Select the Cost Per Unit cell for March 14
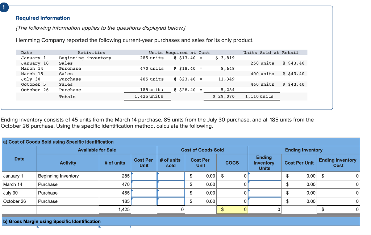This screenshot has height=235, width=371. 144,184
